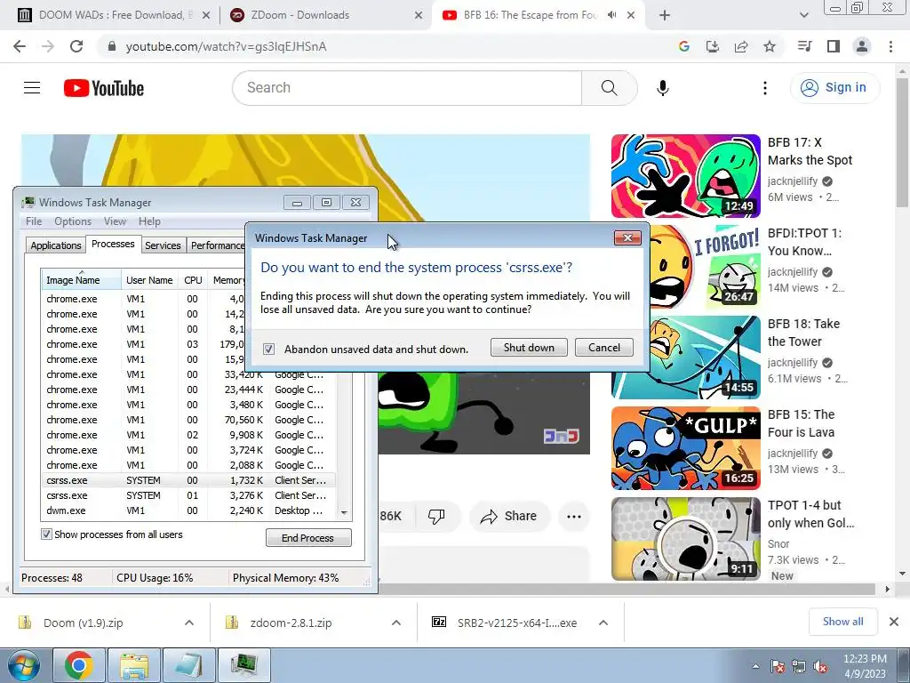Click the dislike thumbs-down icon
This screenshot has height=683, width=910.
click(435, 516)
